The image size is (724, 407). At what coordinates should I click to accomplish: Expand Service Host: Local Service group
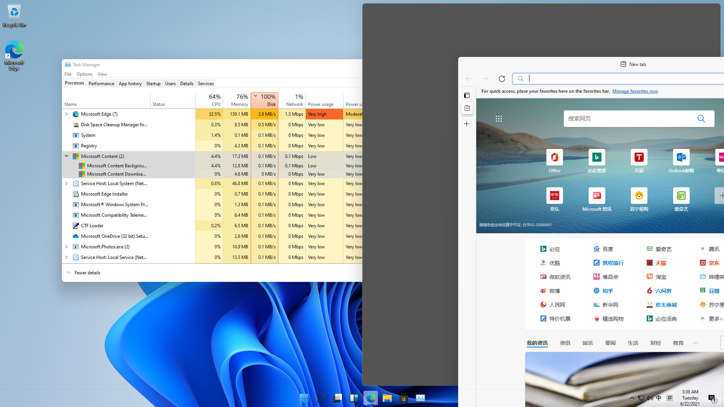tap(67, 257)
